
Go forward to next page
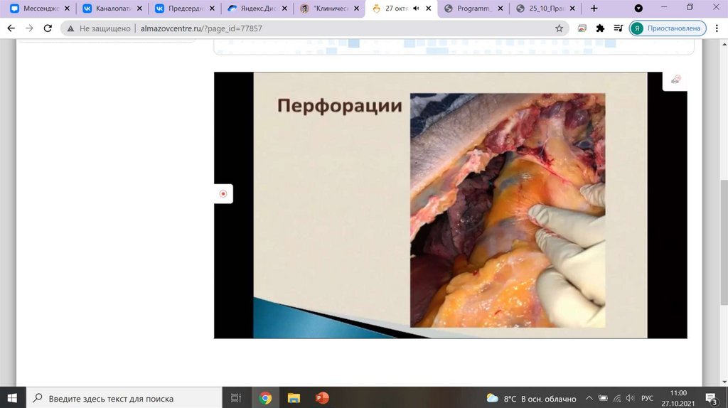(29, 28)
